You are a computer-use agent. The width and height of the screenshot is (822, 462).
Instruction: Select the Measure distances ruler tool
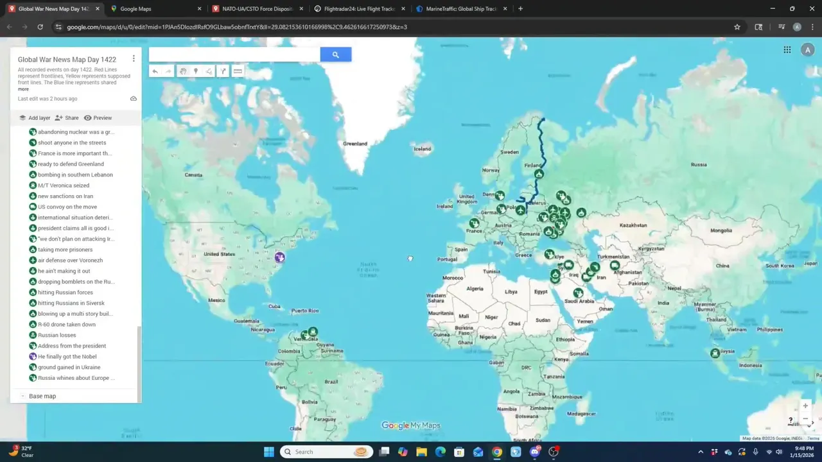pyautogui.click(x=238, y=71)
